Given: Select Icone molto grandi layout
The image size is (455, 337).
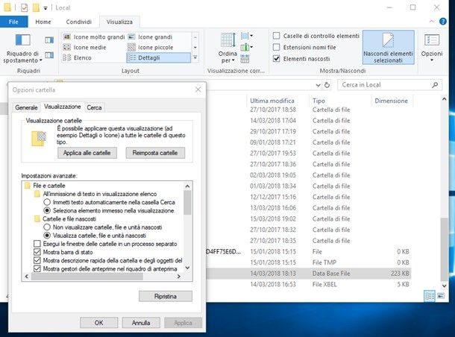Looking at the screenshot, I should pos(93,37).
